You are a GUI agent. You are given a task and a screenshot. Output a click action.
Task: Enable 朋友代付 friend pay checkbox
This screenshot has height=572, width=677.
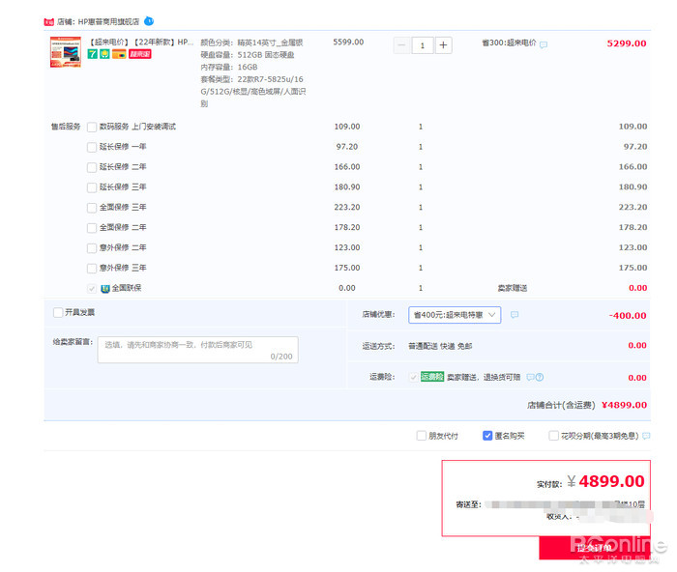pos(421,436)
